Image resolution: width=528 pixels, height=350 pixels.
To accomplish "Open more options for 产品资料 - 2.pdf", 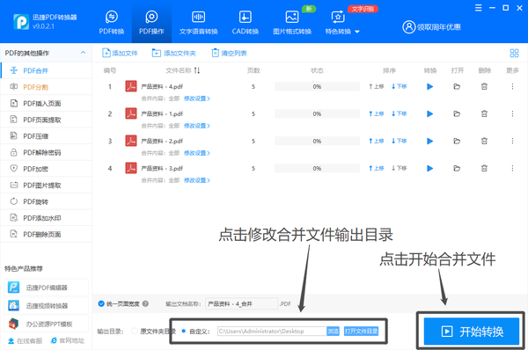I will 512,141.
